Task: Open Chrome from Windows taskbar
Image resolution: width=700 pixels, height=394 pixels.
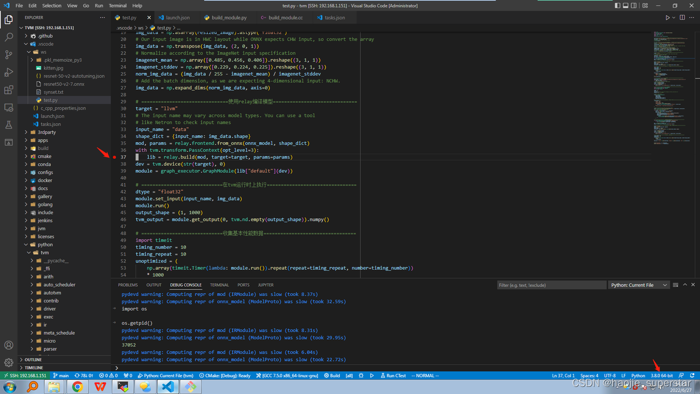Action: [x=78, y=387]
